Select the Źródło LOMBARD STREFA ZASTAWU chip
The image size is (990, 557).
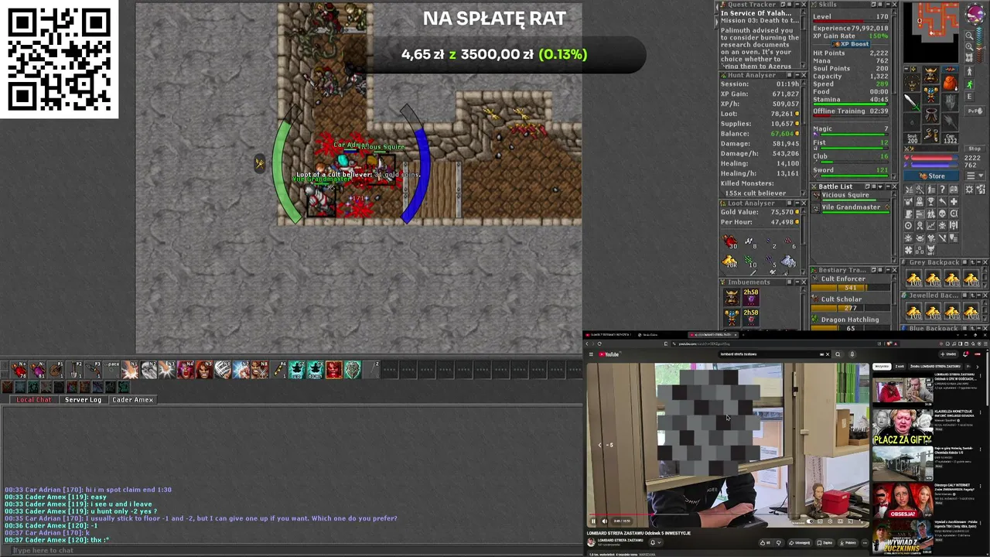(934, 366)
